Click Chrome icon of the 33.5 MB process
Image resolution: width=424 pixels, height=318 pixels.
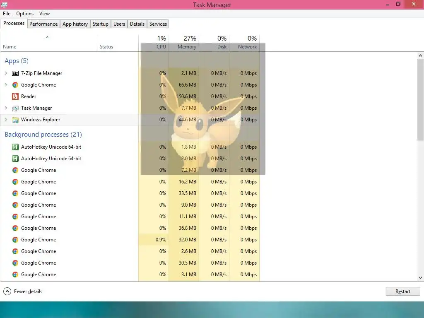(15, 193)
